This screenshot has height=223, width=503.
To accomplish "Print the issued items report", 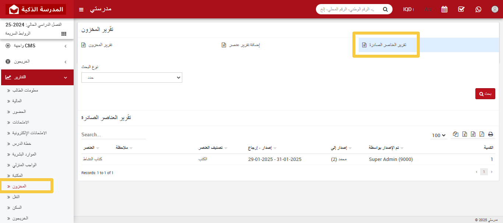I will [490, 134].
